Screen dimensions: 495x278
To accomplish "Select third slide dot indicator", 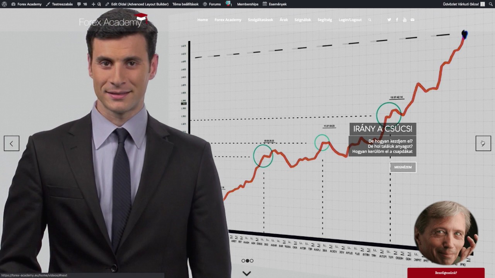I will [252, 261].
